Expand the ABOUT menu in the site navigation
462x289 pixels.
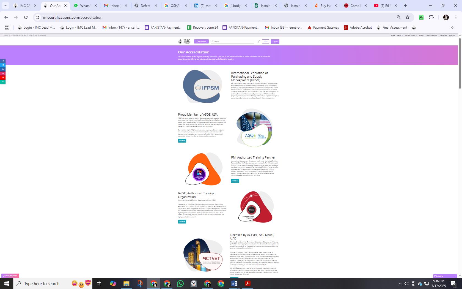point(400,35)
